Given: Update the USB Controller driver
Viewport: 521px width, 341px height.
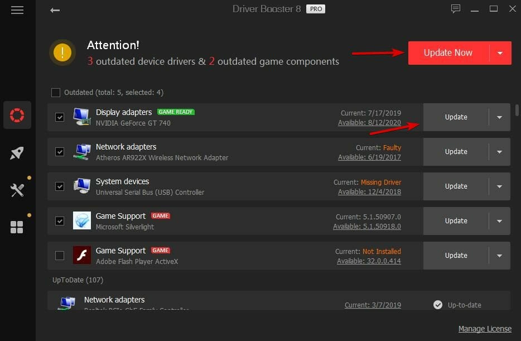Looking at the screenshot, I should click(x=456, y=186).
